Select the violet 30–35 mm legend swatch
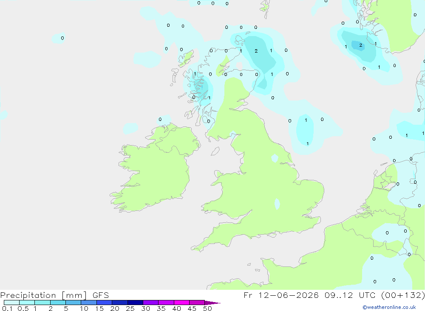425x311 pixels. [151, 303]
